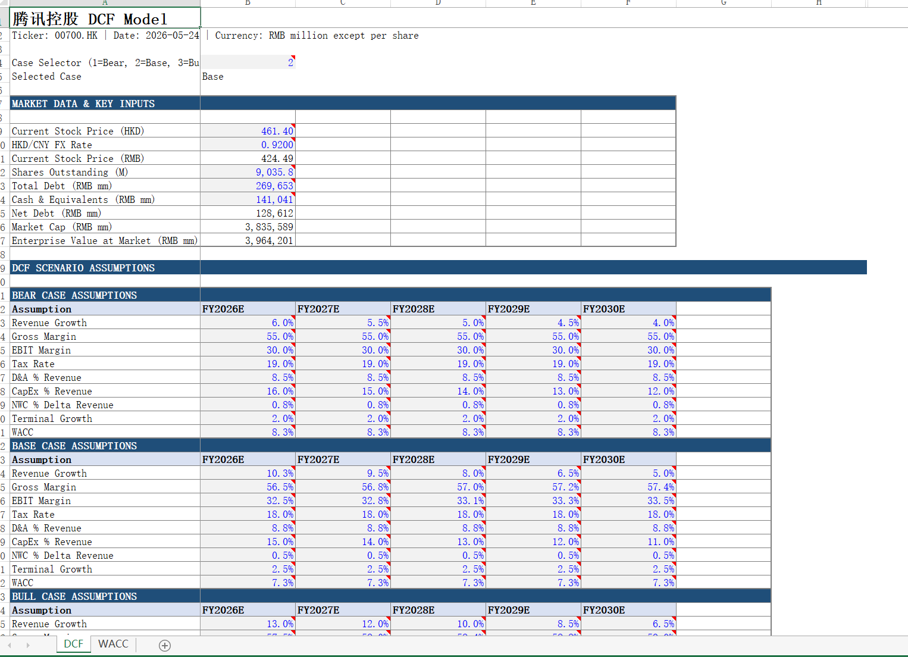Select Bear case FY2028E CapEx 14.0%
The height and width of the screenshot is (657, 908).
click(x=439, y=391)
